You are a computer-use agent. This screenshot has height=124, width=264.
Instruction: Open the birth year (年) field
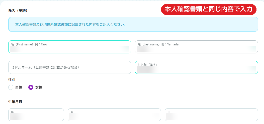coord(36,115)
